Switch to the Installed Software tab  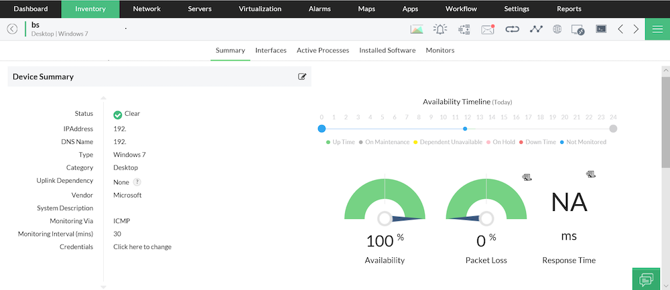(387, 50)
